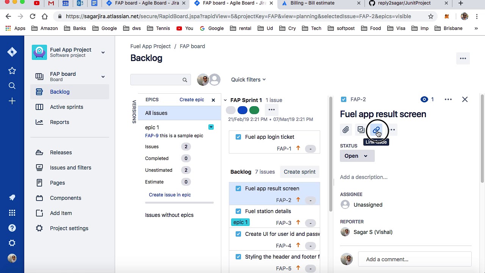Switch to the reply2sagar/JunitProject tab

[x=409, y=3]
